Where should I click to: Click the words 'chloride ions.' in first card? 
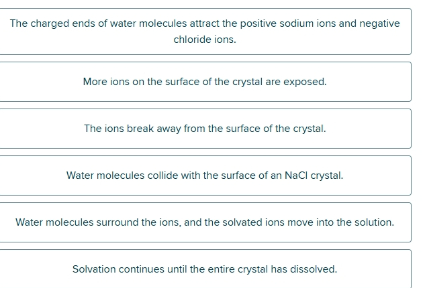click(205, 40)
